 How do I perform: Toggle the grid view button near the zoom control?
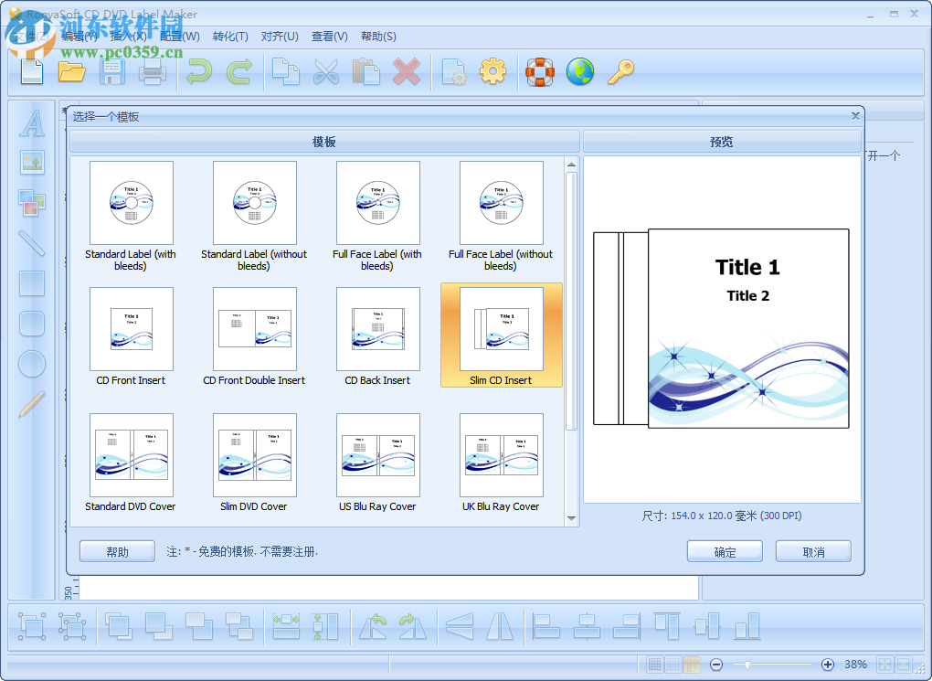(x=654, y=665)
